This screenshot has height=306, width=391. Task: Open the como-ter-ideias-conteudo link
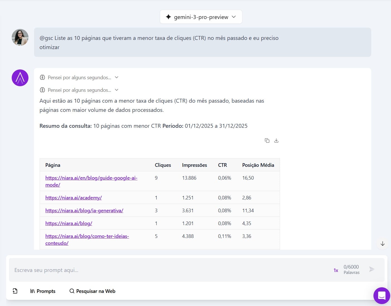[x=87, y=236]
